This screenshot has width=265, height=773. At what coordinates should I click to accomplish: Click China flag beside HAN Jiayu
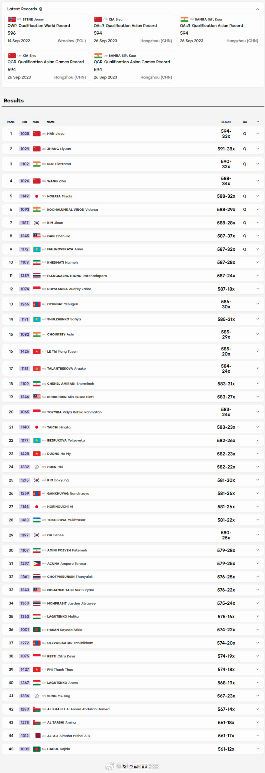[x=37, y=134]
